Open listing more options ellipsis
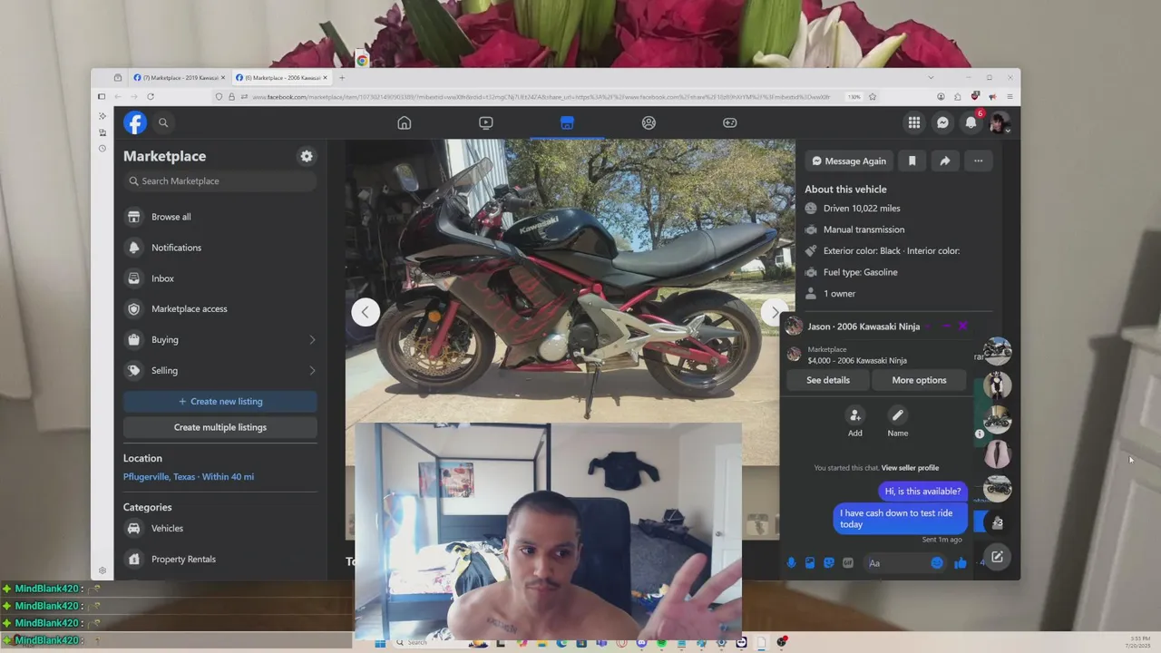 coord(978,161)
